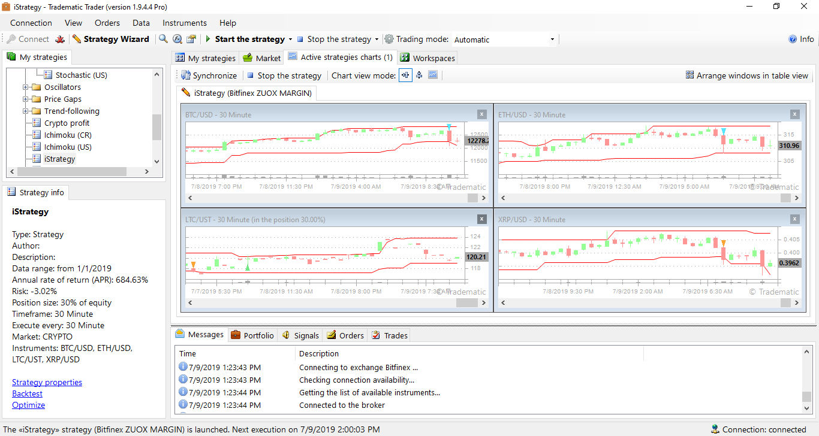Select Crypto profit strategy in the tree
Viewport: 819px width, 436px height.
pyautogui.click(x=67, y=123)
